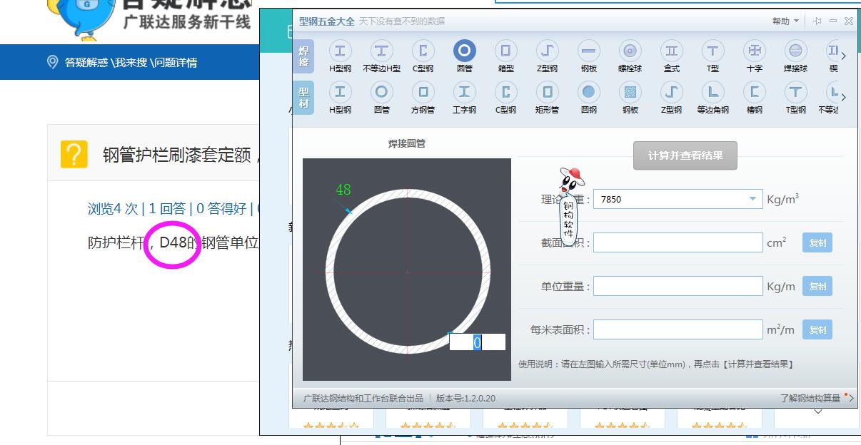
Task: Click 计算并查看结果 button
Action: point(685,155)
